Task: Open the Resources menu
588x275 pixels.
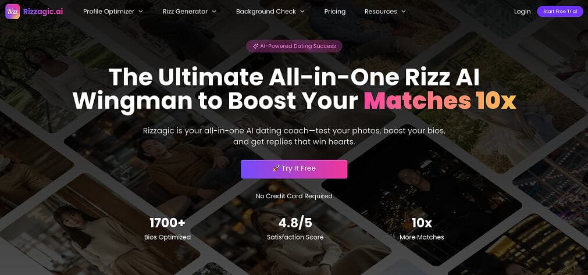Action: (x=380, y=12)
